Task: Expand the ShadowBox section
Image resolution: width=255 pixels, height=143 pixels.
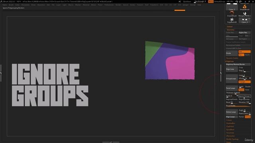Action: tap(230, 123)
